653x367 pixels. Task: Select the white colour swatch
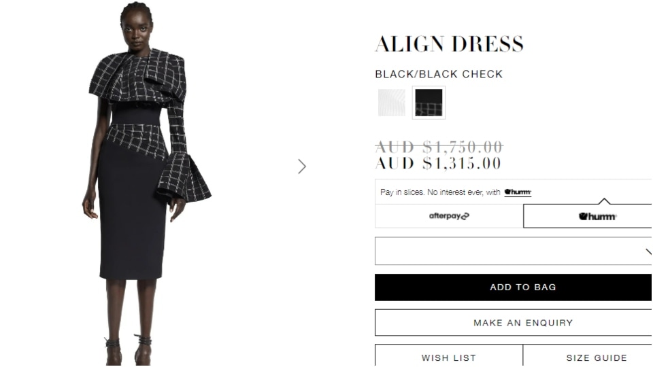coord(392,103)
